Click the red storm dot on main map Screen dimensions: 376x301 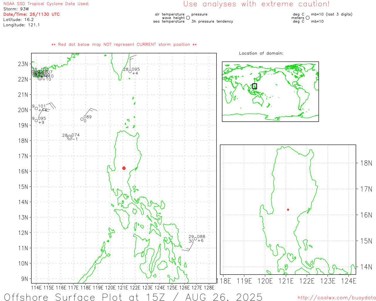[124, 168]
